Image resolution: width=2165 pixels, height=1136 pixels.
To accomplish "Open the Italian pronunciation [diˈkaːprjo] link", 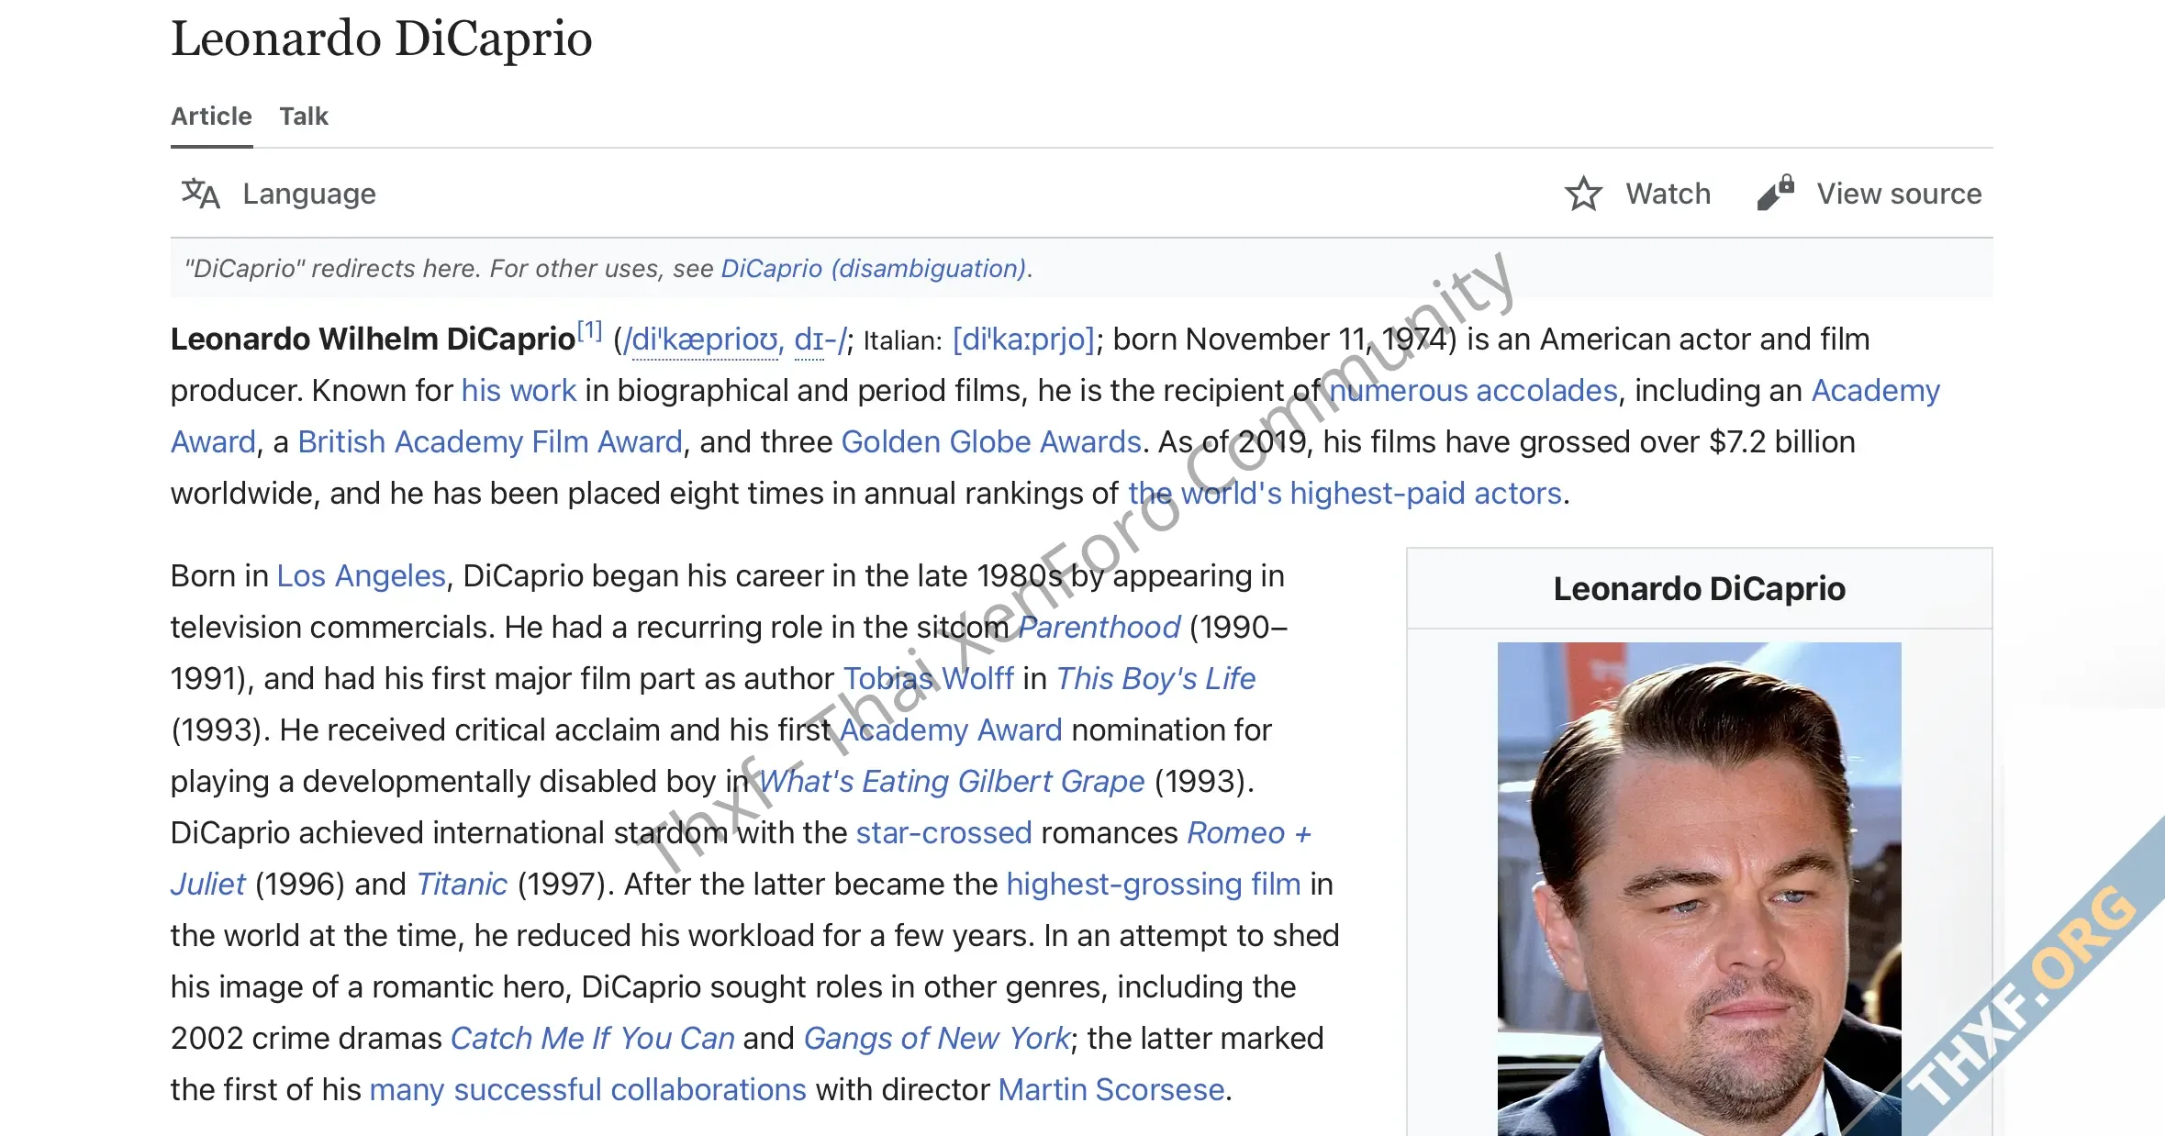I will pyautogui.click(x=1023, y=340).
